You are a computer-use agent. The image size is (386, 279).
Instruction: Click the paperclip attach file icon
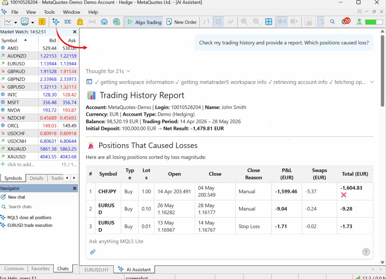click(x=93, y=252)
